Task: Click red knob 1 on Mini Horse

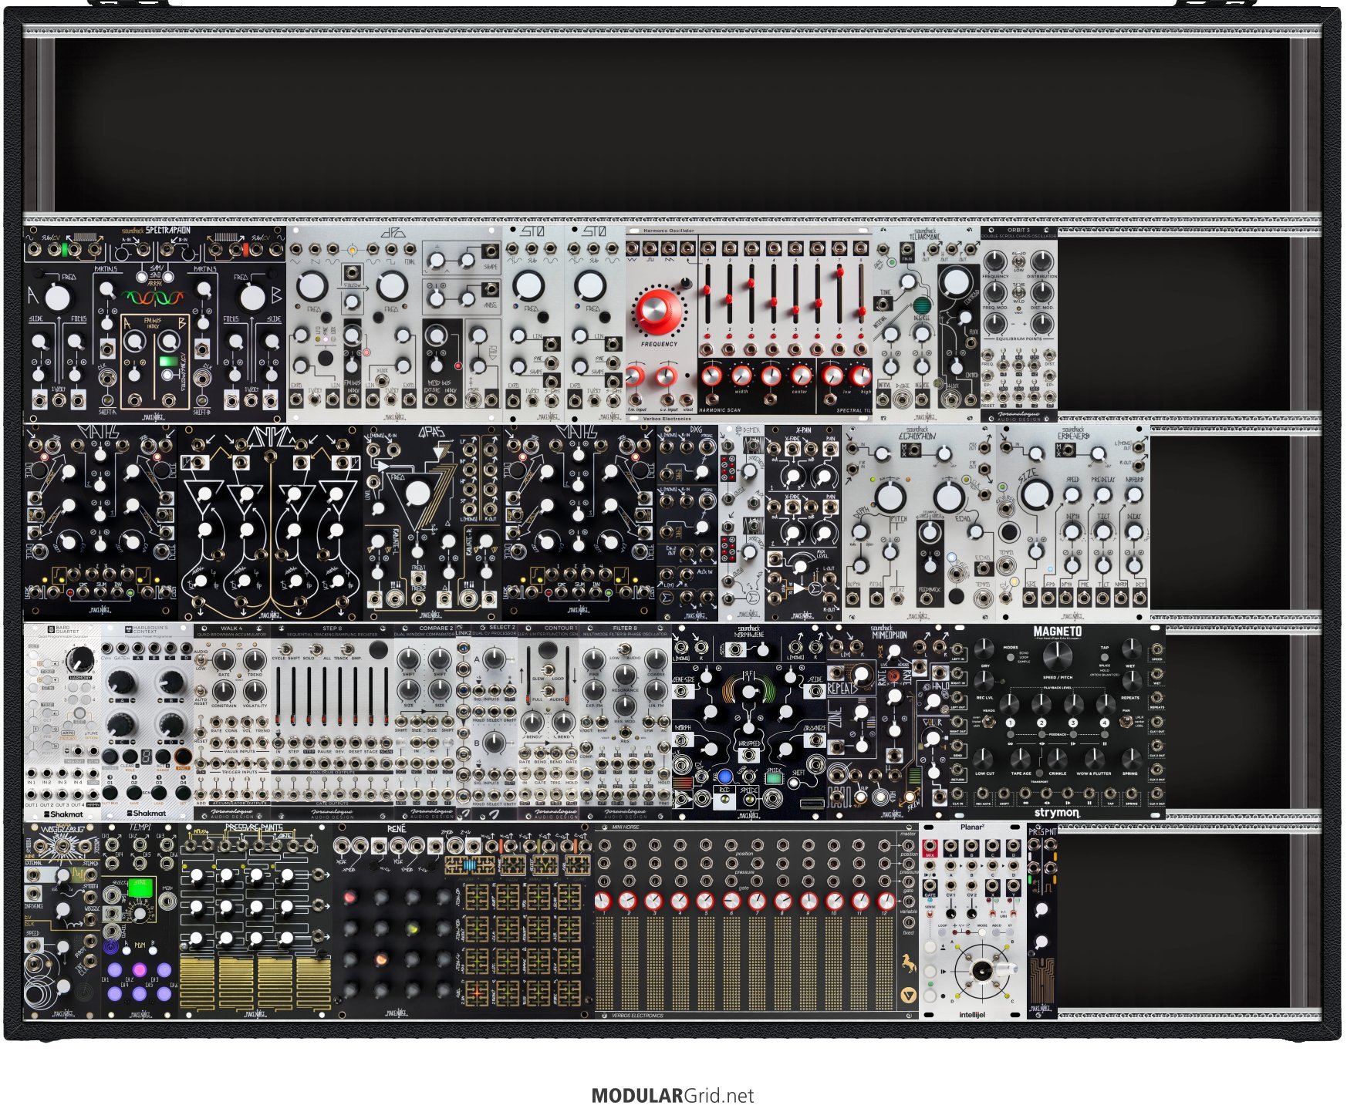Action: [x=603, y=901]
